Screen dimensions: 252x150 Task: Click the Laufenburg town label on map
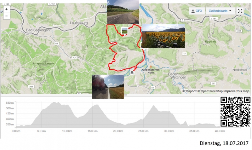coord(79,23)
